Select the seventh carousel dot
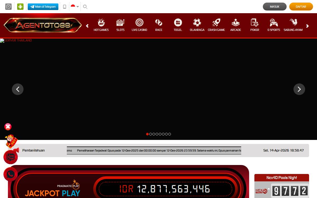This screenshot has height=198, width=317. click(x=166, y=134)
